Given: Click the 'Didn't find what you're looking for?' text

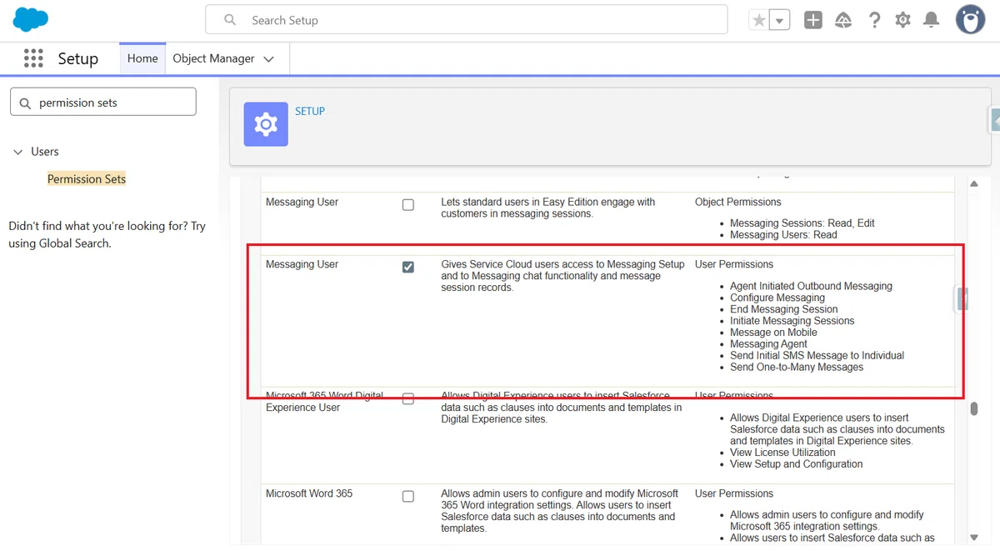Looking at the screenshot, I should pos(97,226).
